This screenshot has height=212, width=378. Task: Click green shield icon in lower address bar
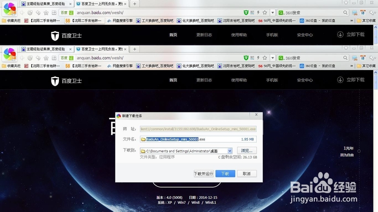(x=246, y=58)
